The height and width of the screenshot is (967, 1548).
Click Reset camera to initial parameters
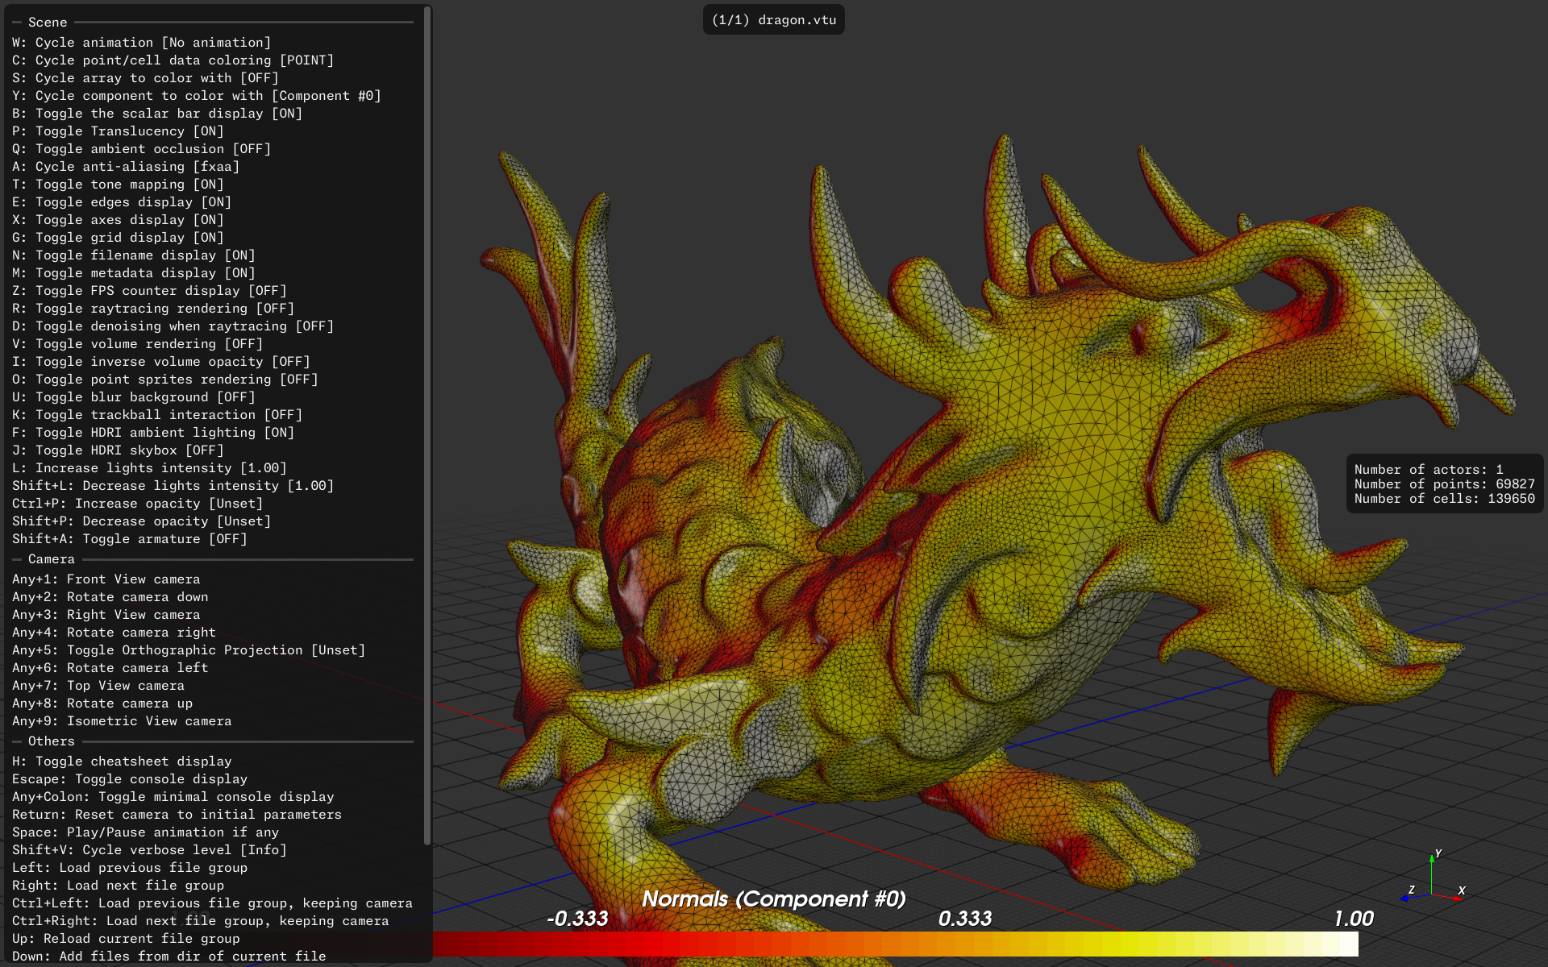pos(177,815)
